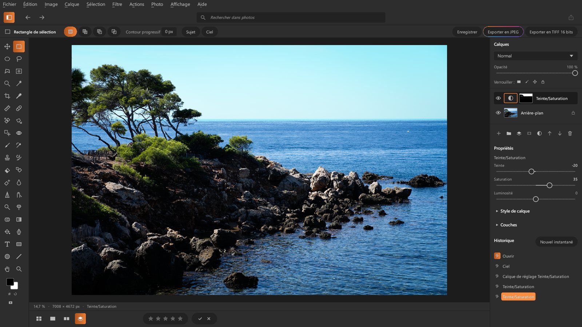Click the delete layer trash icon
Viewport: 582px width, 327px height.
570,133
